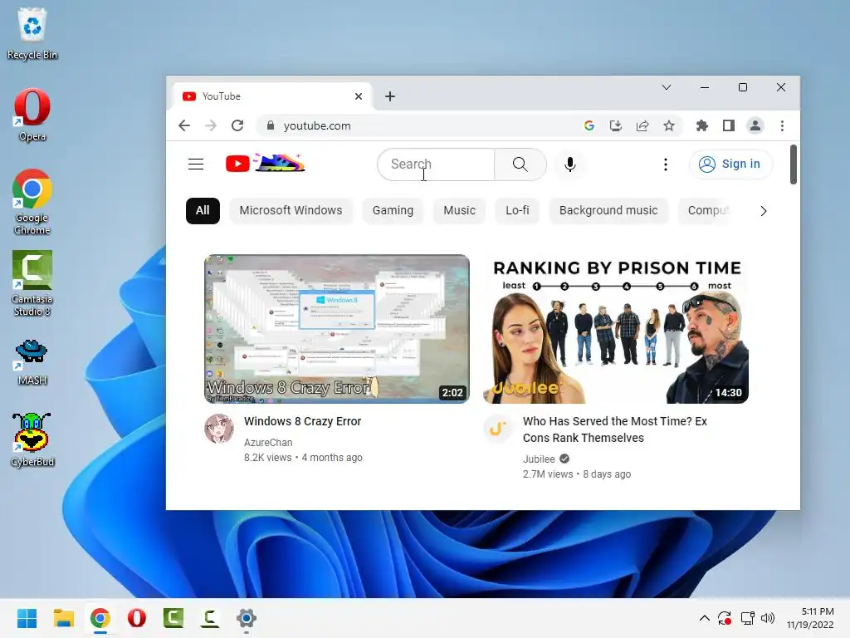Click Opera on the taskbar
850x638 pixels.
137,618
